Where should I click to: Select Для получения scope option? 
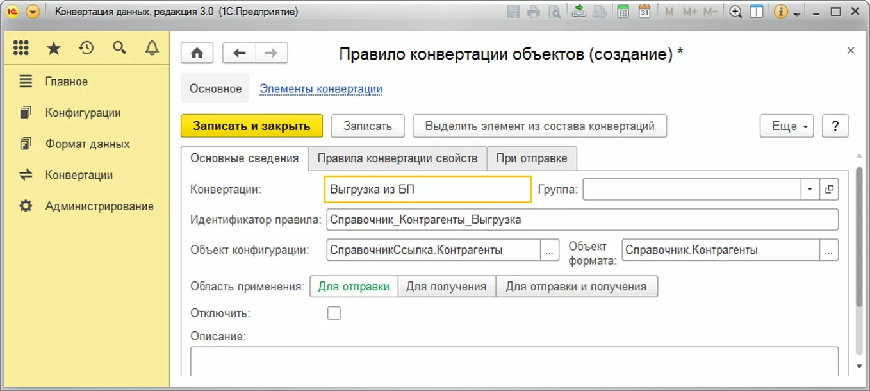tap(447, 287)
